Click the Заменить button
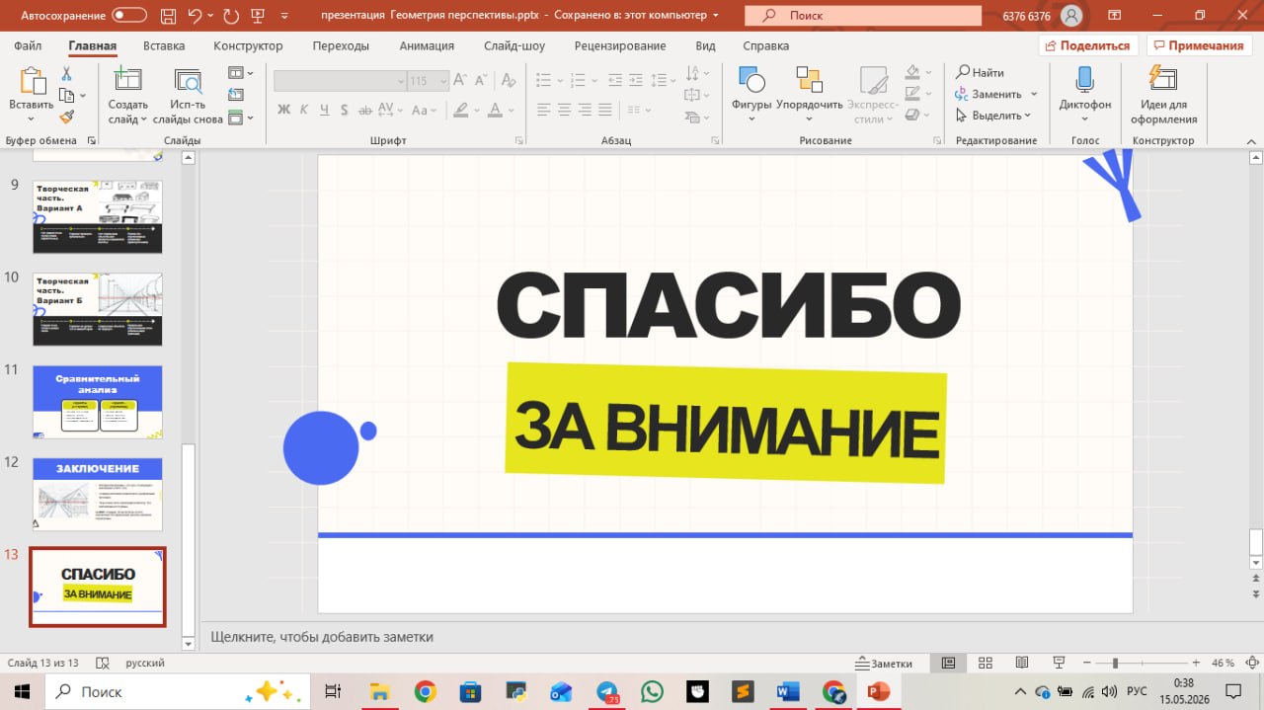Image resolution: width=1264 pixels, height=710 pixels. pyautogui.click(x=988, y=94)
